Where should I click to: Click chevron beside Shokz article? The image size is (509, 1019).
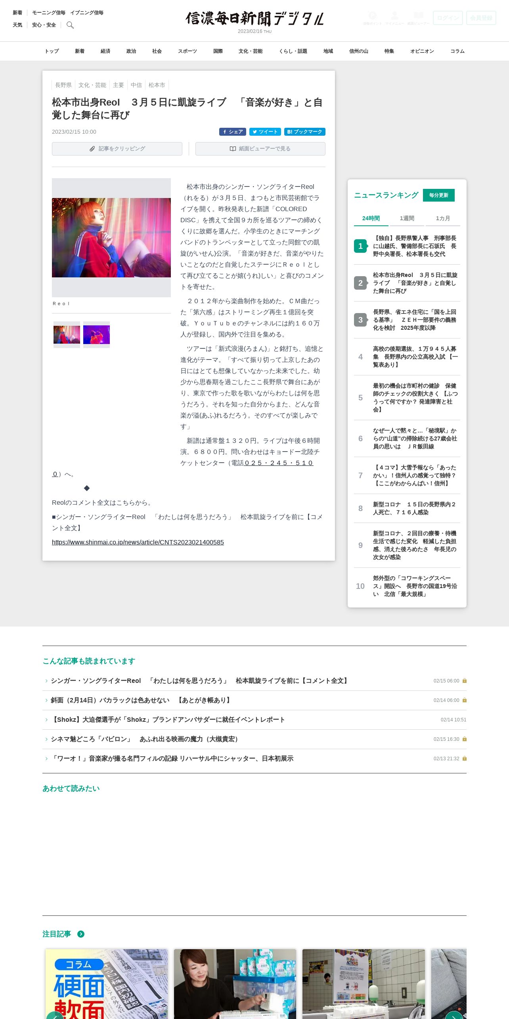46,720
